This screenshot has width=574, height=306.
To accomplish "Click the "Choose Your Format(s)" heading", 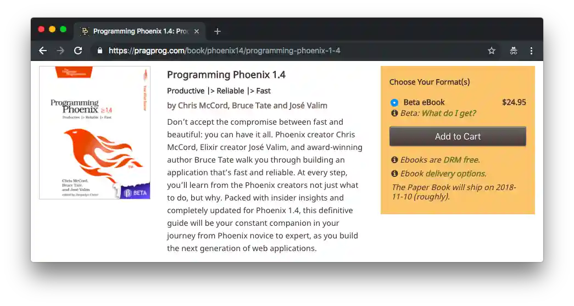I will [430, 82].
